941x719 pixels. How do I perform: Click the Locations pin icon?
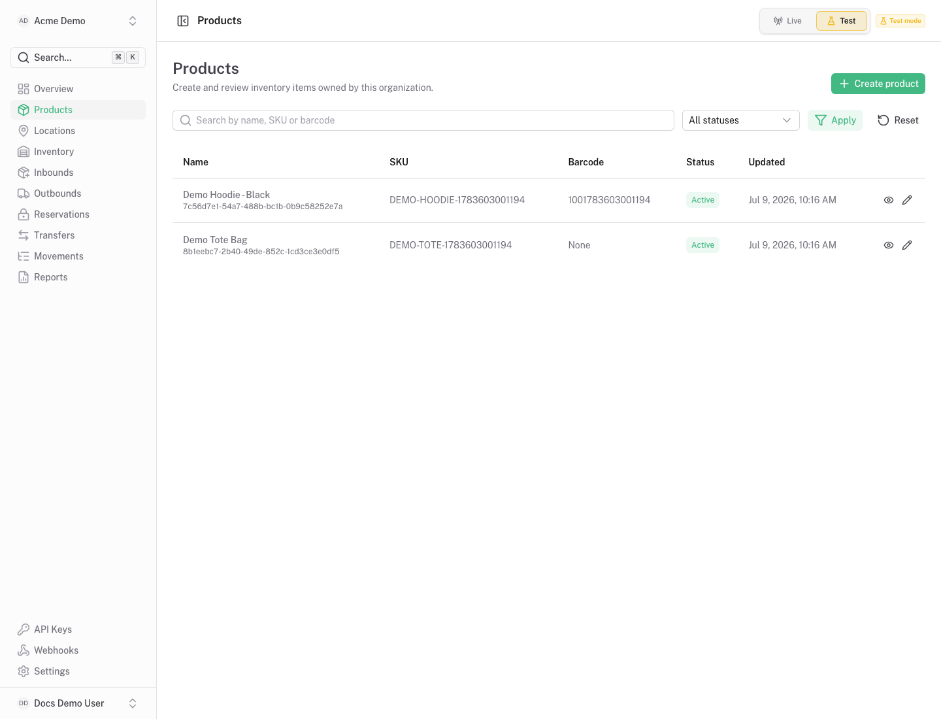click(x=24, y=131)
